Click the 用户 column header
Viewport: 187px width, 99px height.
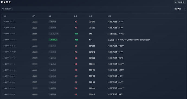[34, 16]
